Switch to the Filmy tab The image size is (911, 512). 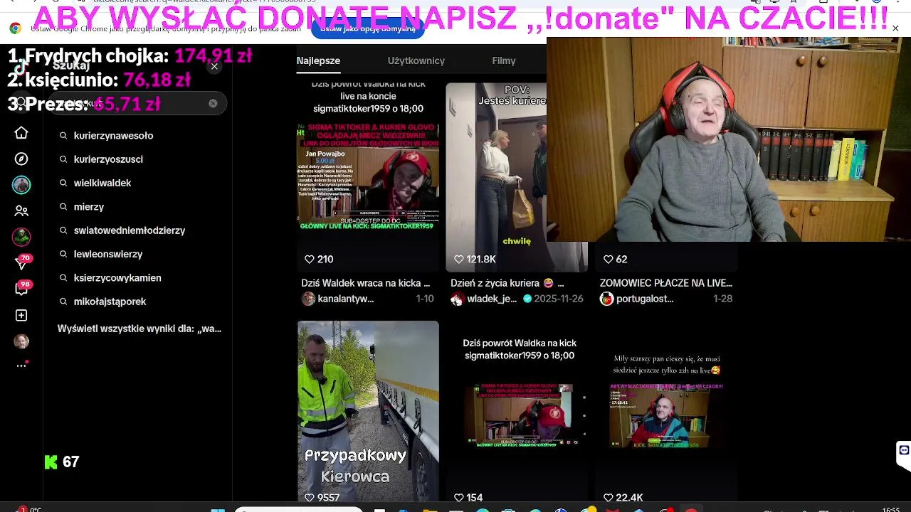point(504,60)
